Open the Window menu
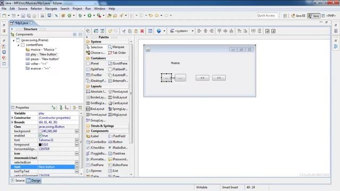Viewport: 340px width, 191px height. pyautogui.click(x=99, y=8)
